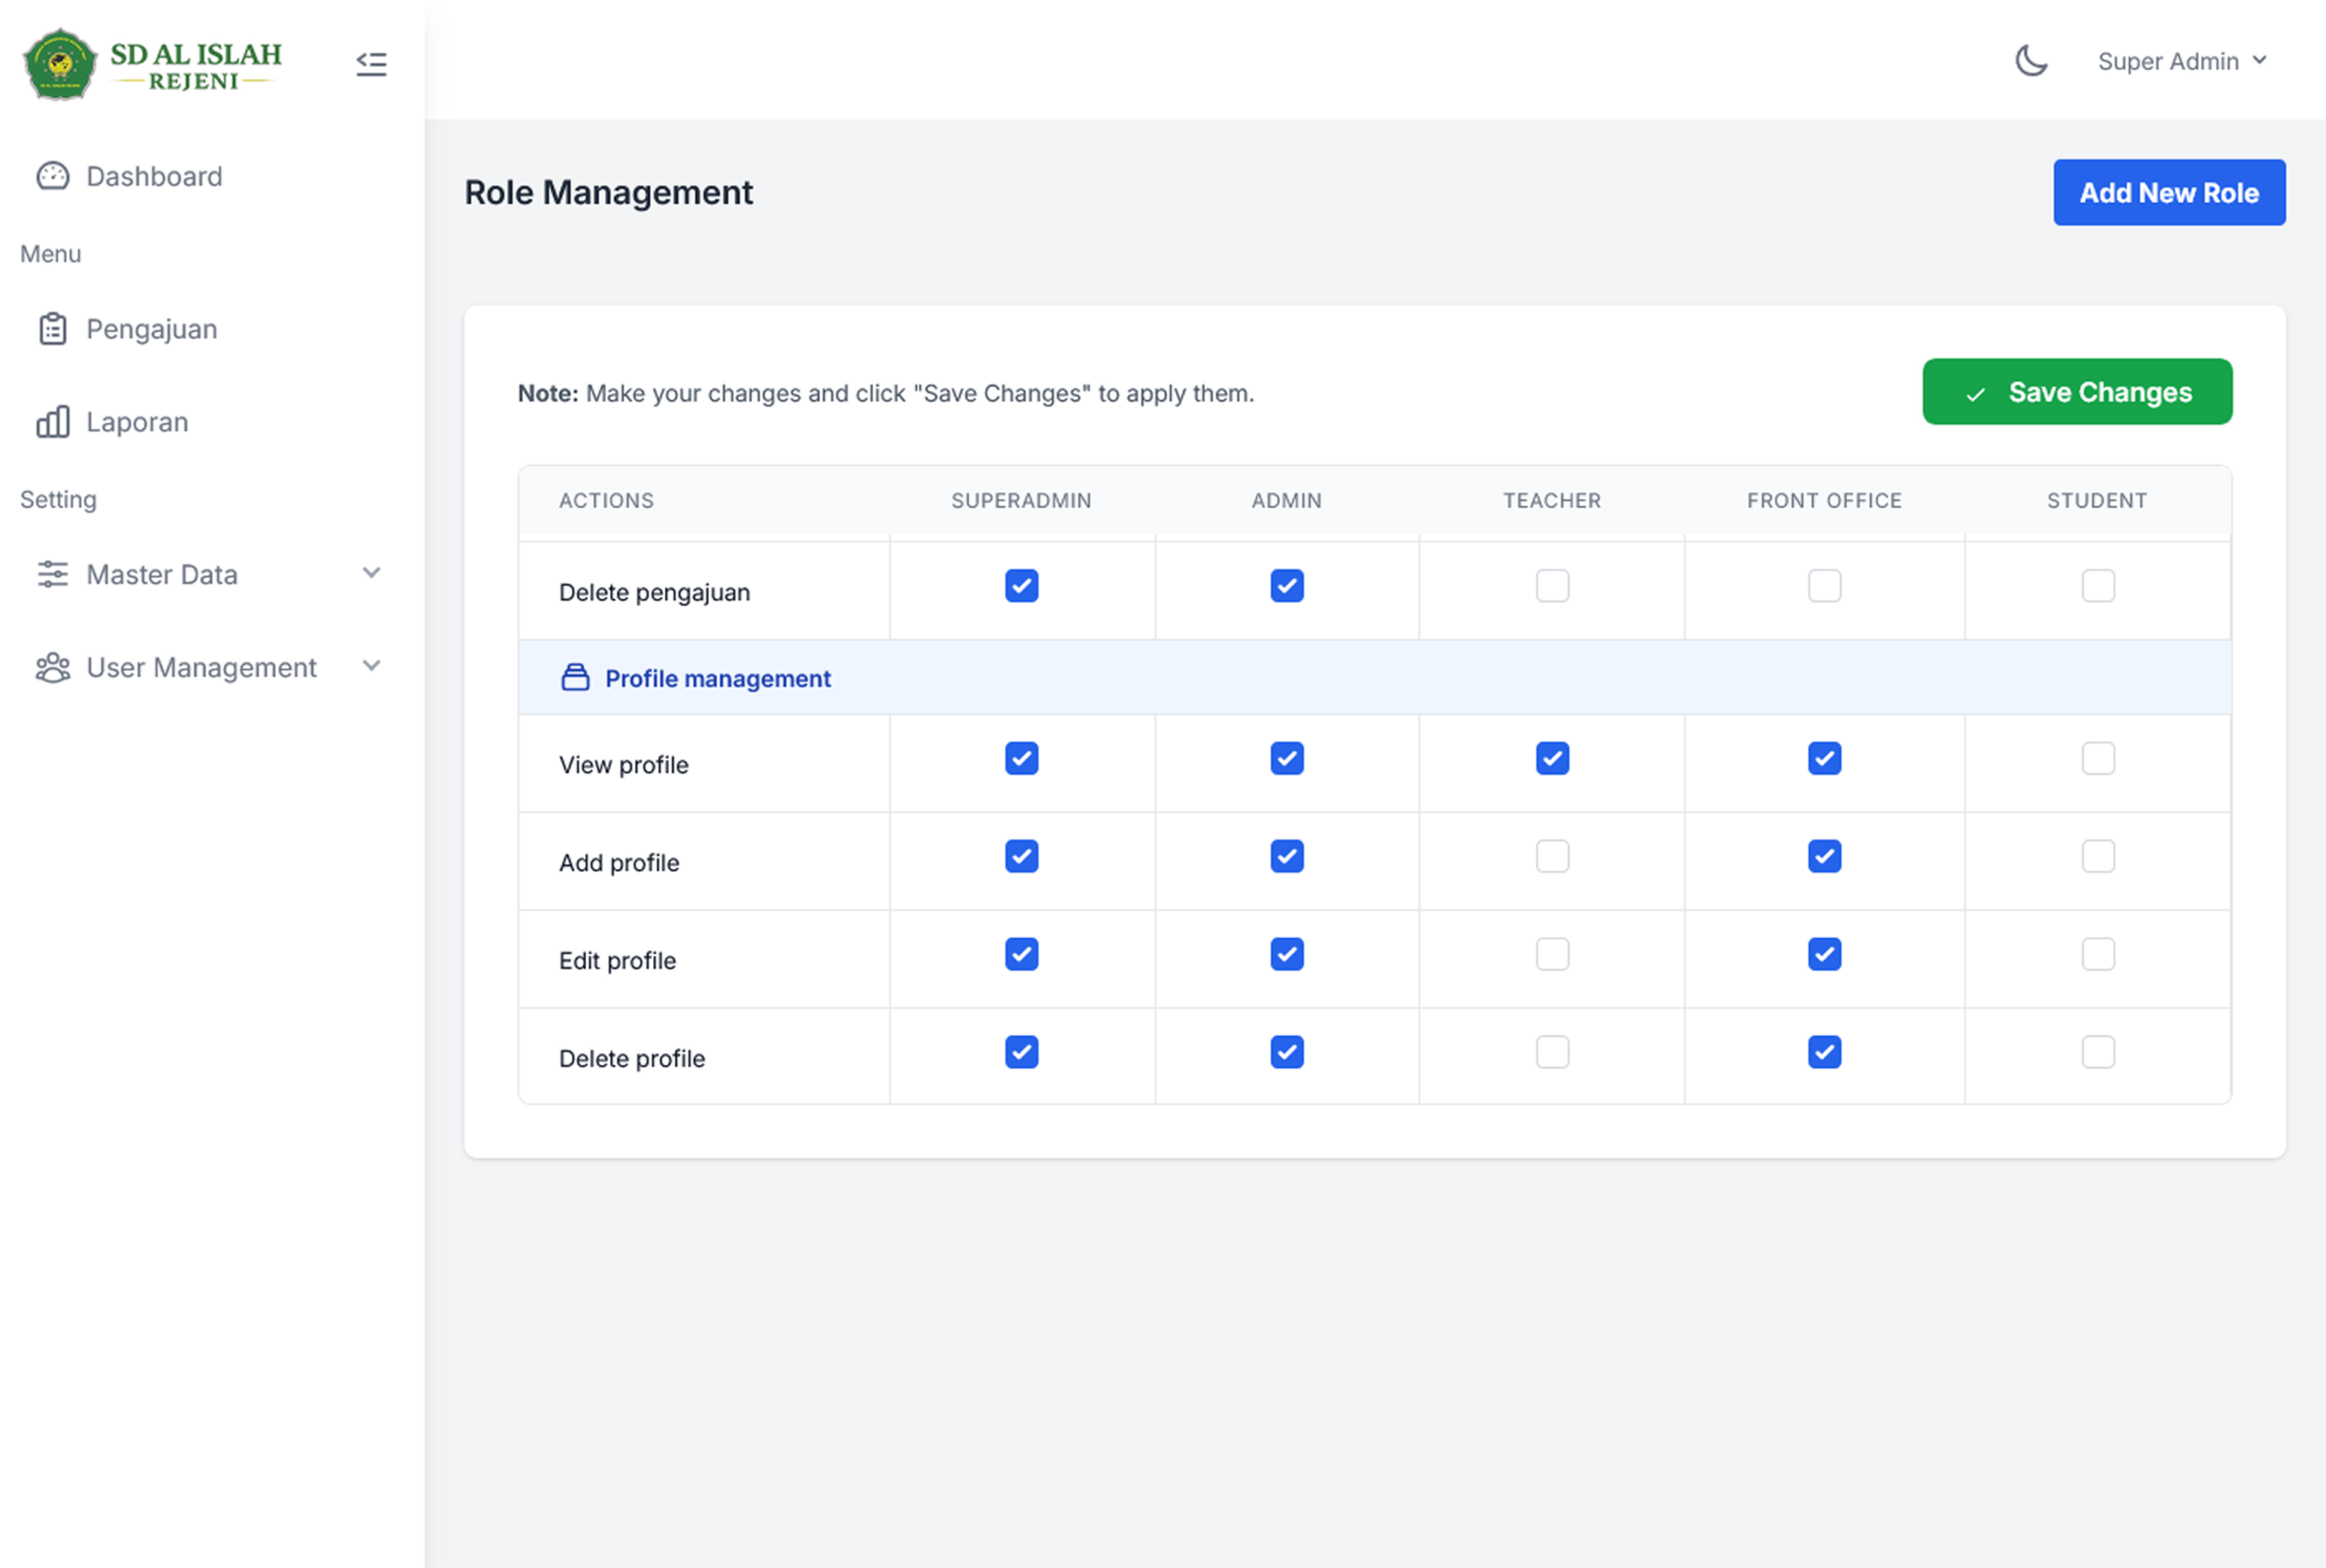Collapse the sidebar with the menu toggle icon
The height and width of the screenshot is (1568, 2326).
coord(372,64)
